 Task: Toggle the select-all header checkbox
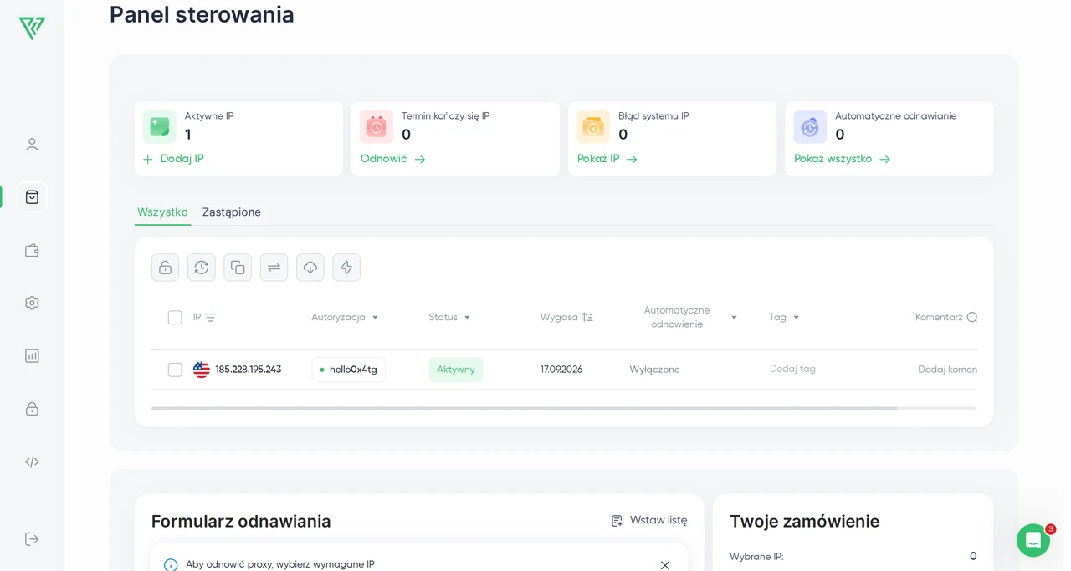175,318
